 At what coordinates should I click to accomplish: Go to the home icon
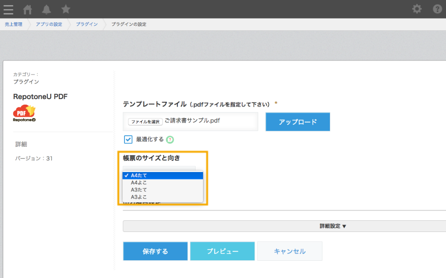[x=27, y=9]
